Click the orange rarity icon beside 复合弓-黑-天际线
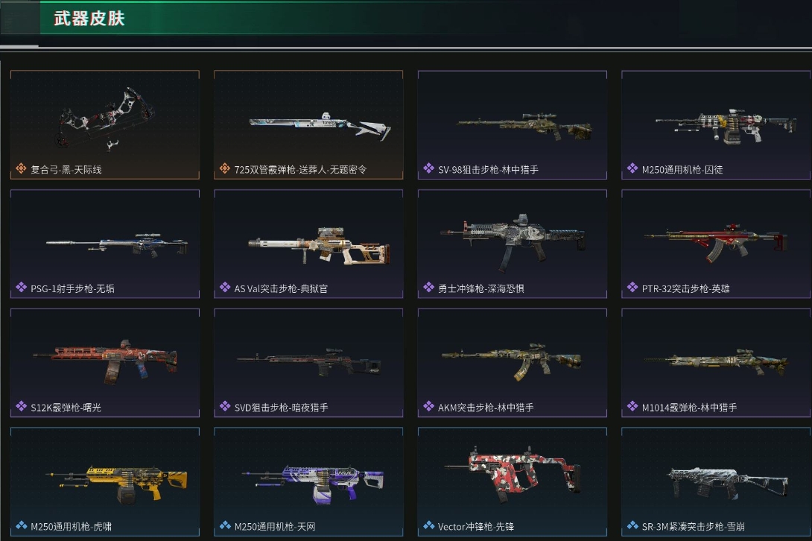Screen dimensions: 812x541 (21, 168)
